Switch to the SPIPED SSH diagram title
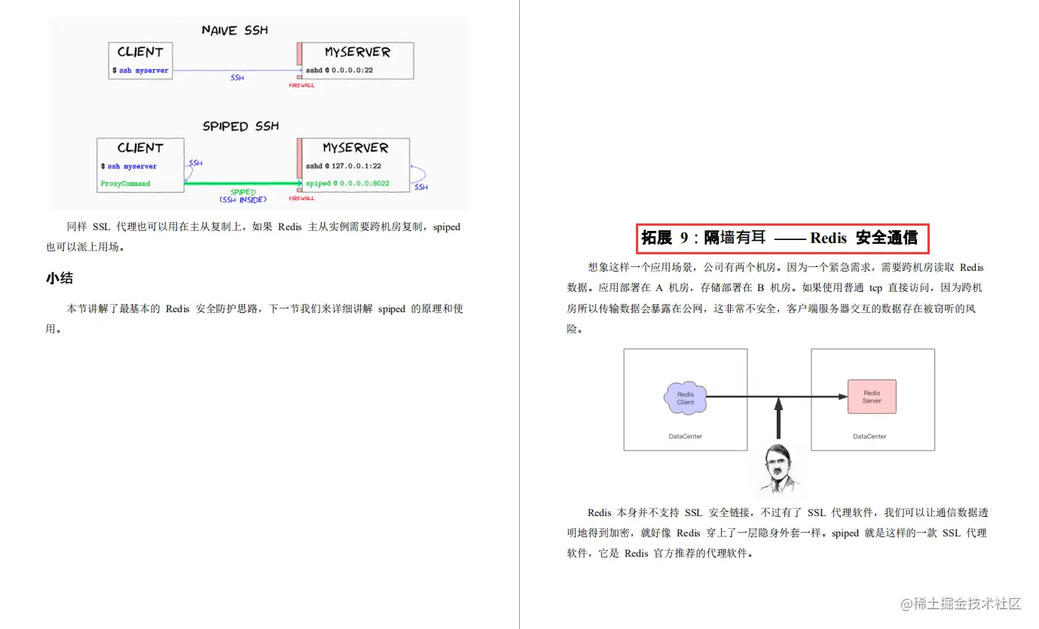 [x=240, y=126]
